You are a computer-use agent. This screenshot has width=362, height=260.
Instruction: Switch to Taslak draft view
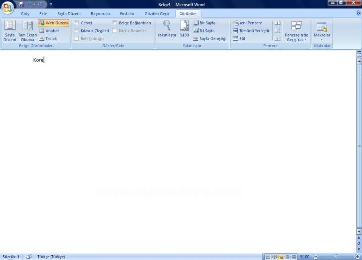(x=48, y=39)
